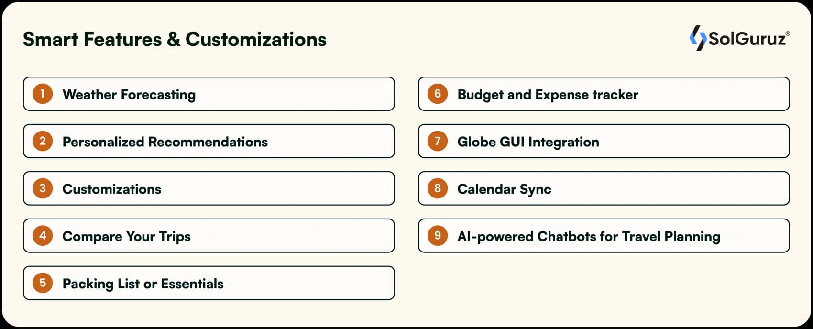
Task: Click the Customizations list item
Action: pos(112,189)
